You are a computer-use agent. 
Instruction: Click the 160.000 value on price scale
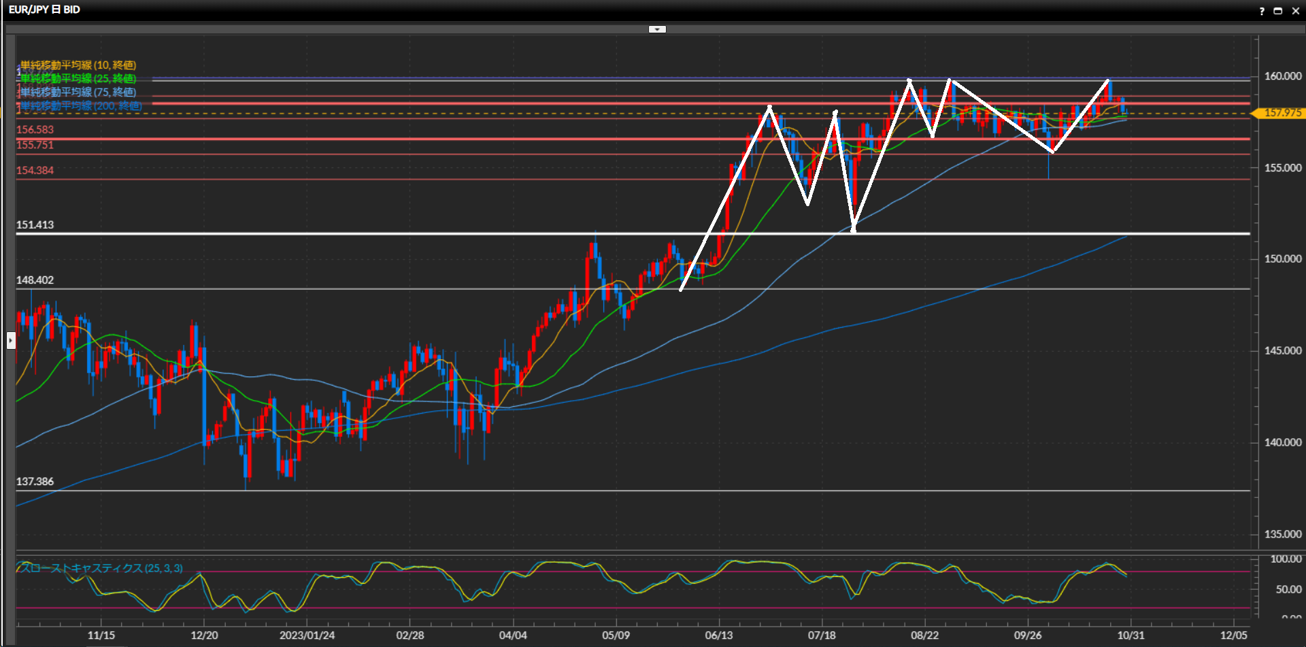(x=1282, y=76)
